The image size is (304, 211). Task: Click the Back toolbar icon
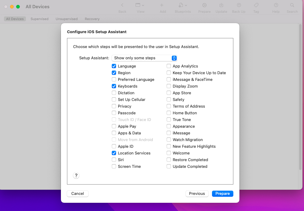[122, 5]
